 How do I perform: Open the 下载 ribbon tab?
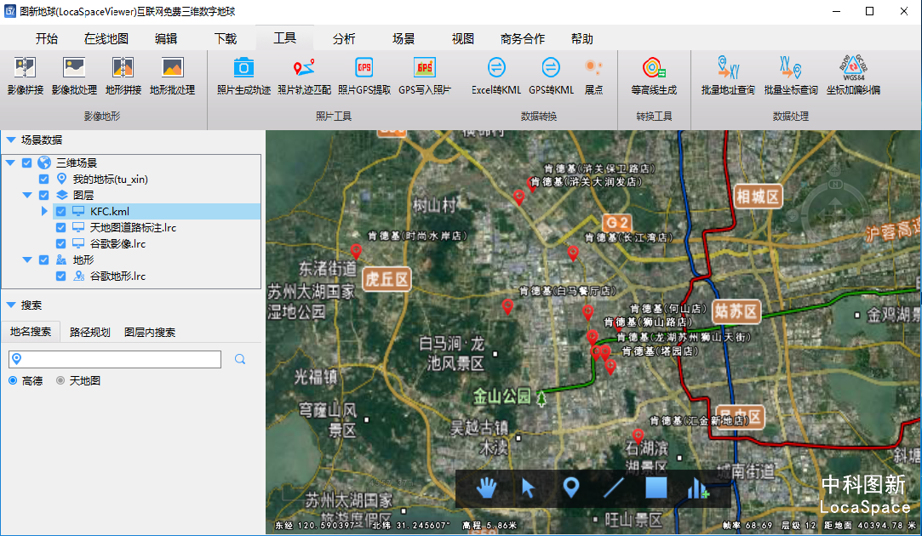[226, 39]
